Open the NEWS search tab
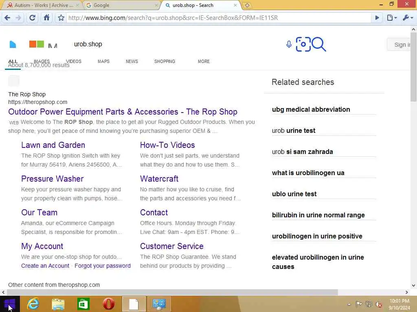The image size is (417, 312). [x=132, y=61]
